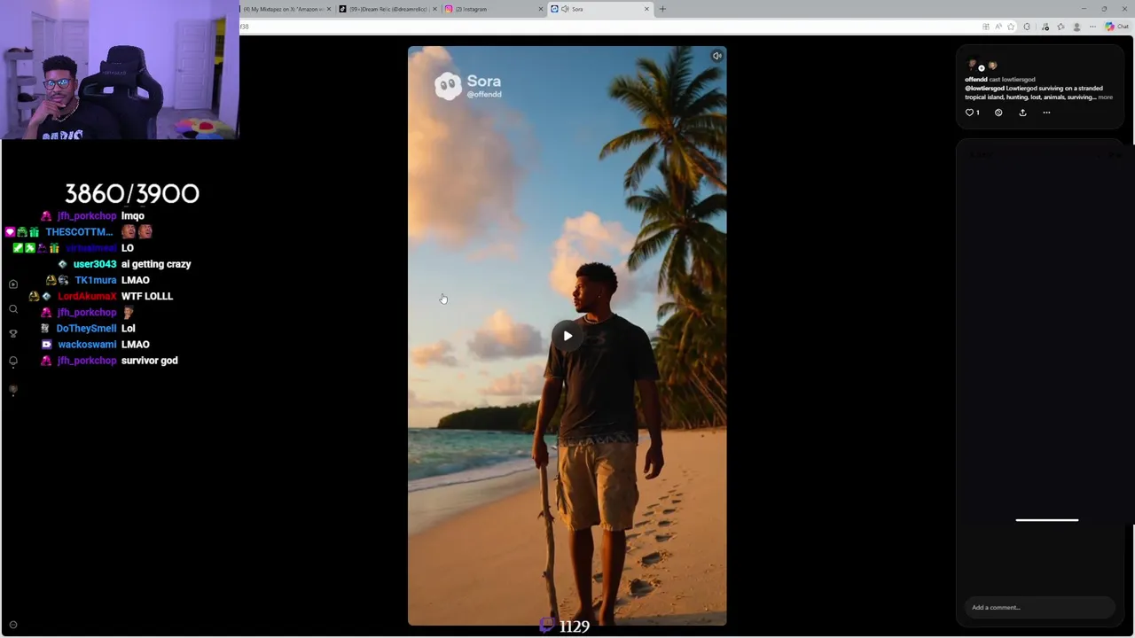Open the remix icon beside like
1135x638 pixels.
click(x=998, y=113)
